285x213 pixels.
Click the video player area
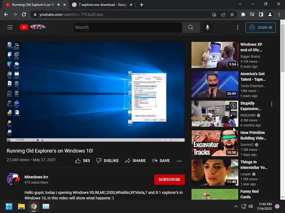(96, 92)
